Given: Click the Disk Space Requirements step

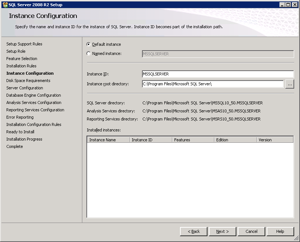Looking at the screenshot, I should click(28, 81).
